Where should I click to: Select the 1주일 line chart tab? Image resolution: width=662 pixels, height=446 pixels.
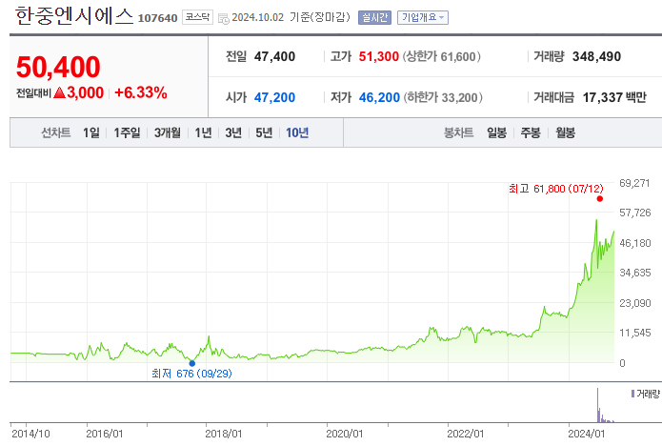[127, 133]
